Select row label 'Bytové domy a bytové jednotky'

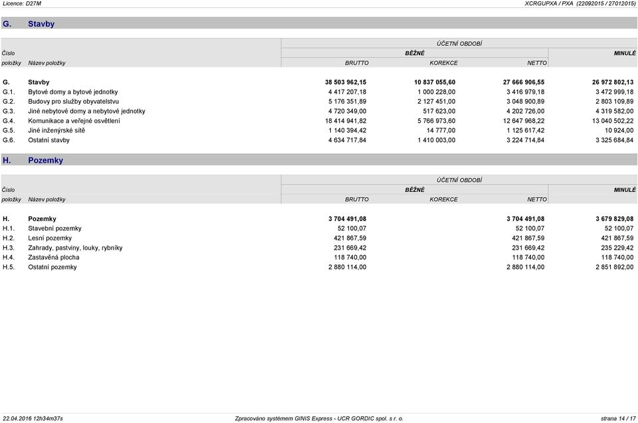(x=73, y=92)
